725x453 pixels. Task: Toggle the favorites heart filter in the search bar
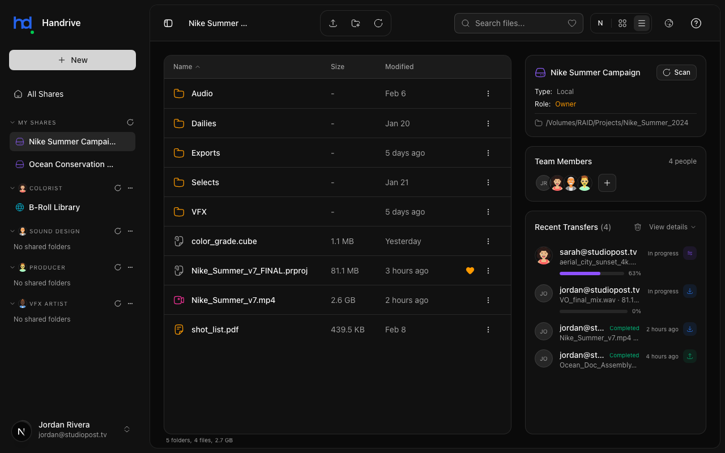click(x=572, y=23)
